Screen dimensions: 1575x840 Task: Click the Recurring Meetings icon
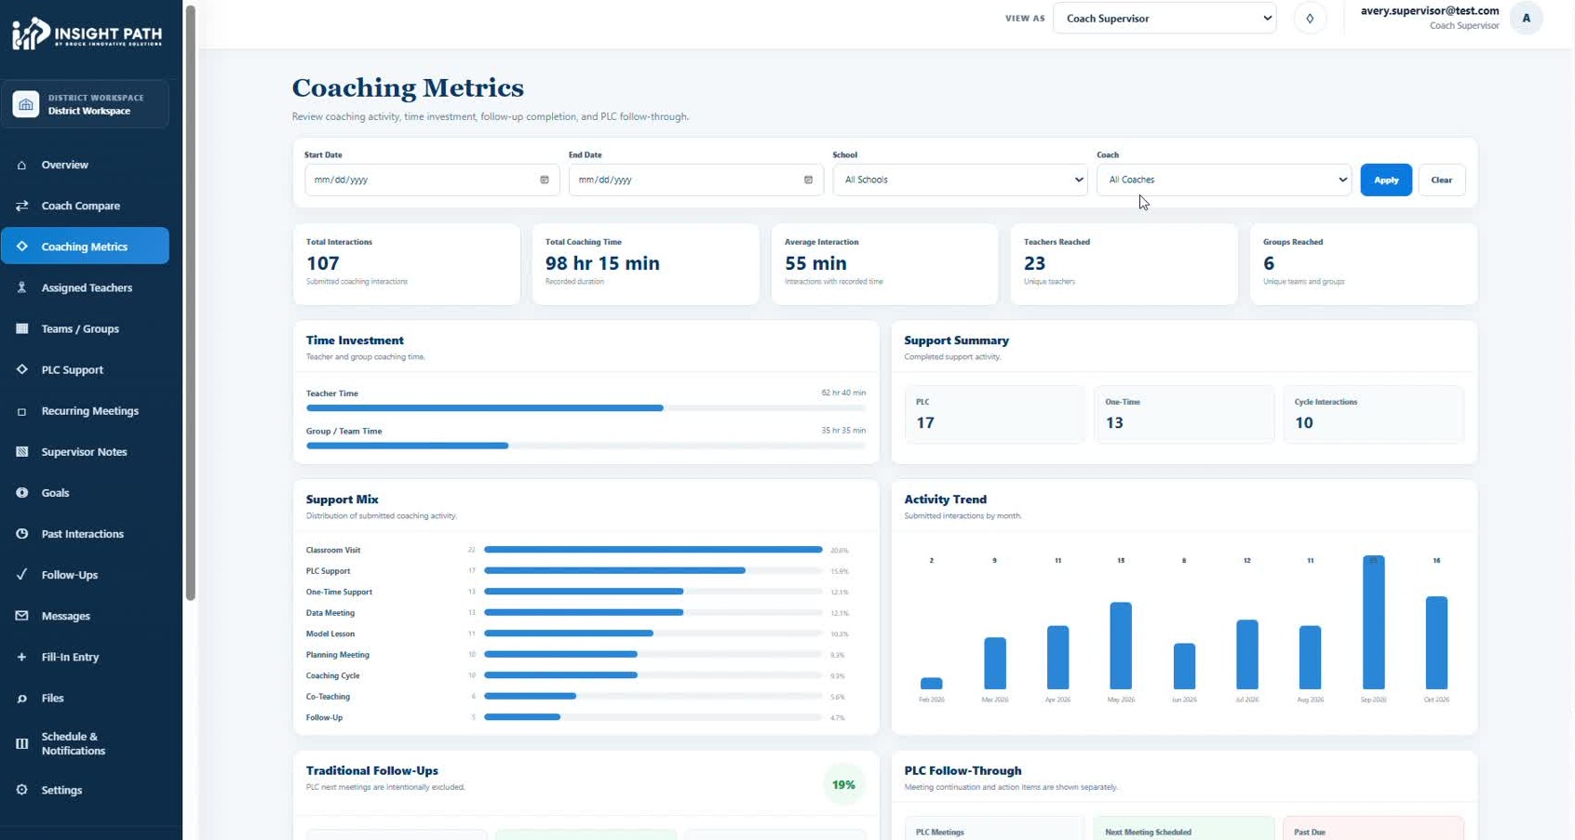(21, 411)
